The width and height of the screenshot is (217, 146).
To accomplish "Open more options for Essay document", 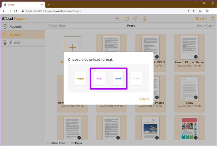I will 196,97.
